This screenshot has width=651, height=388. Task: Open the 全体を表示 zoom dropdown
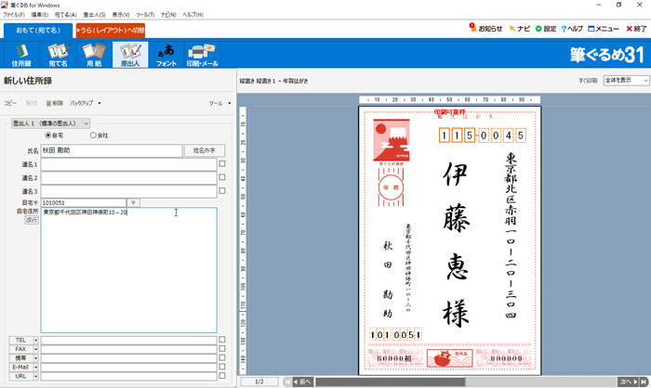click(x=626, y=81)
